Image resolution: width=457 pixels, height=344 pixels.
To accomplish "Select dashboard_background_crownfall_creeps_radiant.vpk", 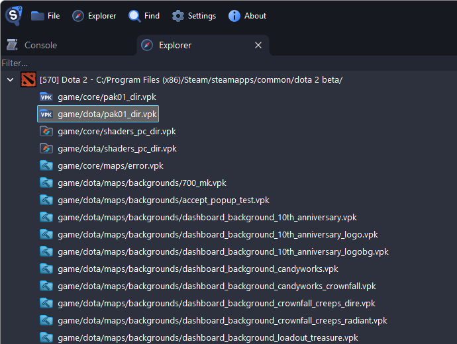I will click(223, 320).
